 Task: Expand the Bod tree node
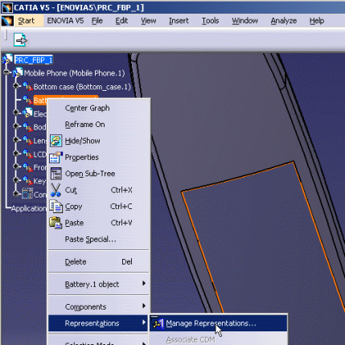pos(16,126)
